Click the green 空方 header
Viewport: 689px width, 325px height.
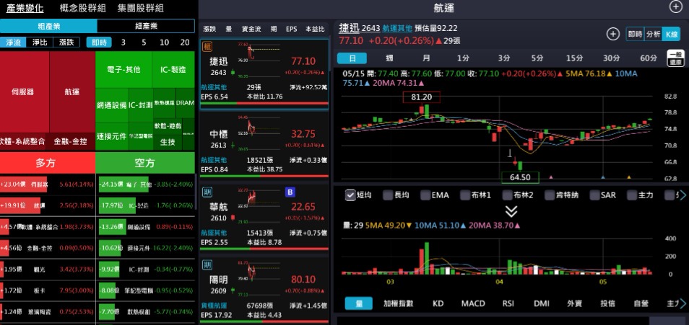pos(145,163)
